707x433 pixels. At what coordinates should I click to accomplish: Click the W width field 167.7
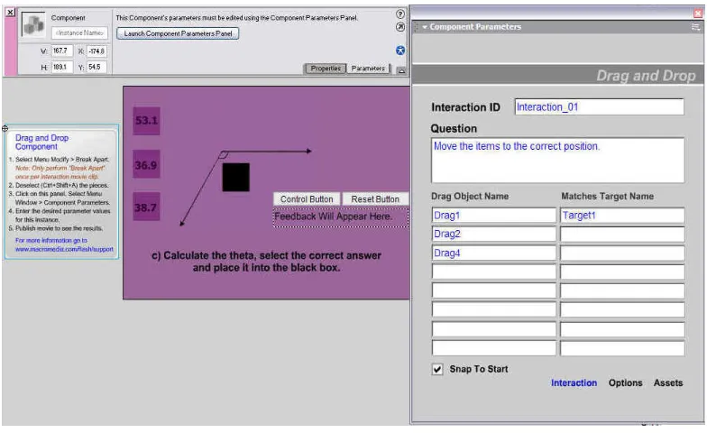coord(61,51)
